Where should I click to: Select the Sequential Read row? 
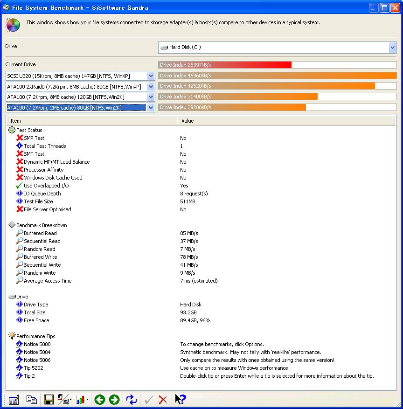pyautogui.click(x=201, y=241)
